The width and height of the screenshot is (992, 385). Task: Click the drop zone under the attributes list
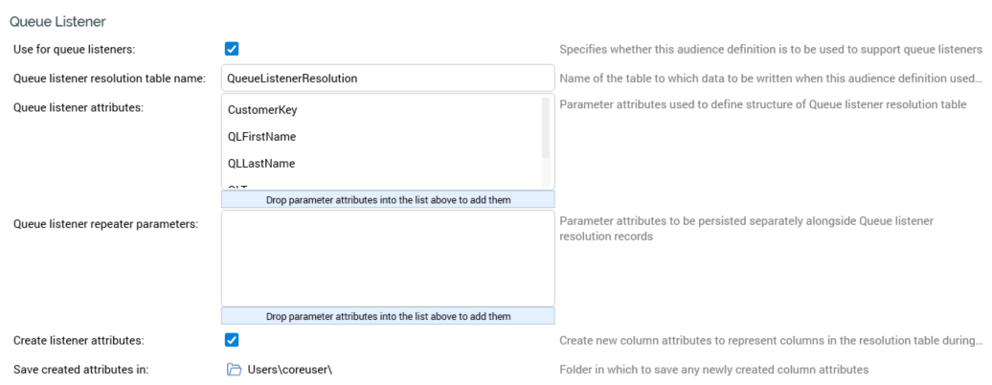coord(388,200)
